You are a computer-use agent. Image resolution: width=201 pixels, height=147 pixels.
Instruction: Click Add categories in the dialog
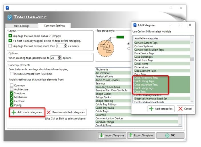point(161,109)
